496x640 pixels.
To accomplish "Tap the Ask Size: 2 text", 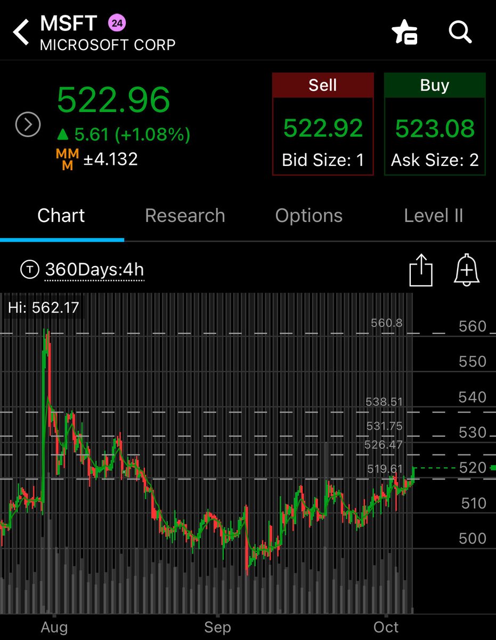I will coord(435,160).
